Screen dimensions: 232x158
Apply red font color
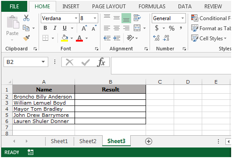79,38
